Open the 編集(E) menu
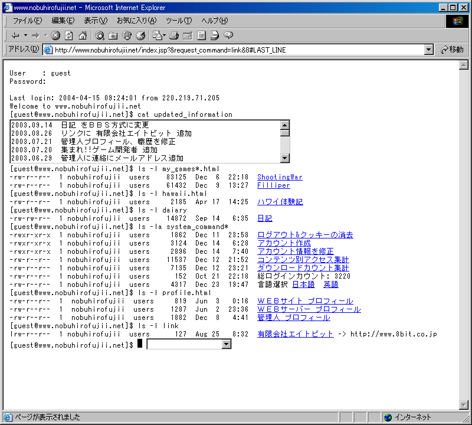The image size is (472, 425). point(63,21)
